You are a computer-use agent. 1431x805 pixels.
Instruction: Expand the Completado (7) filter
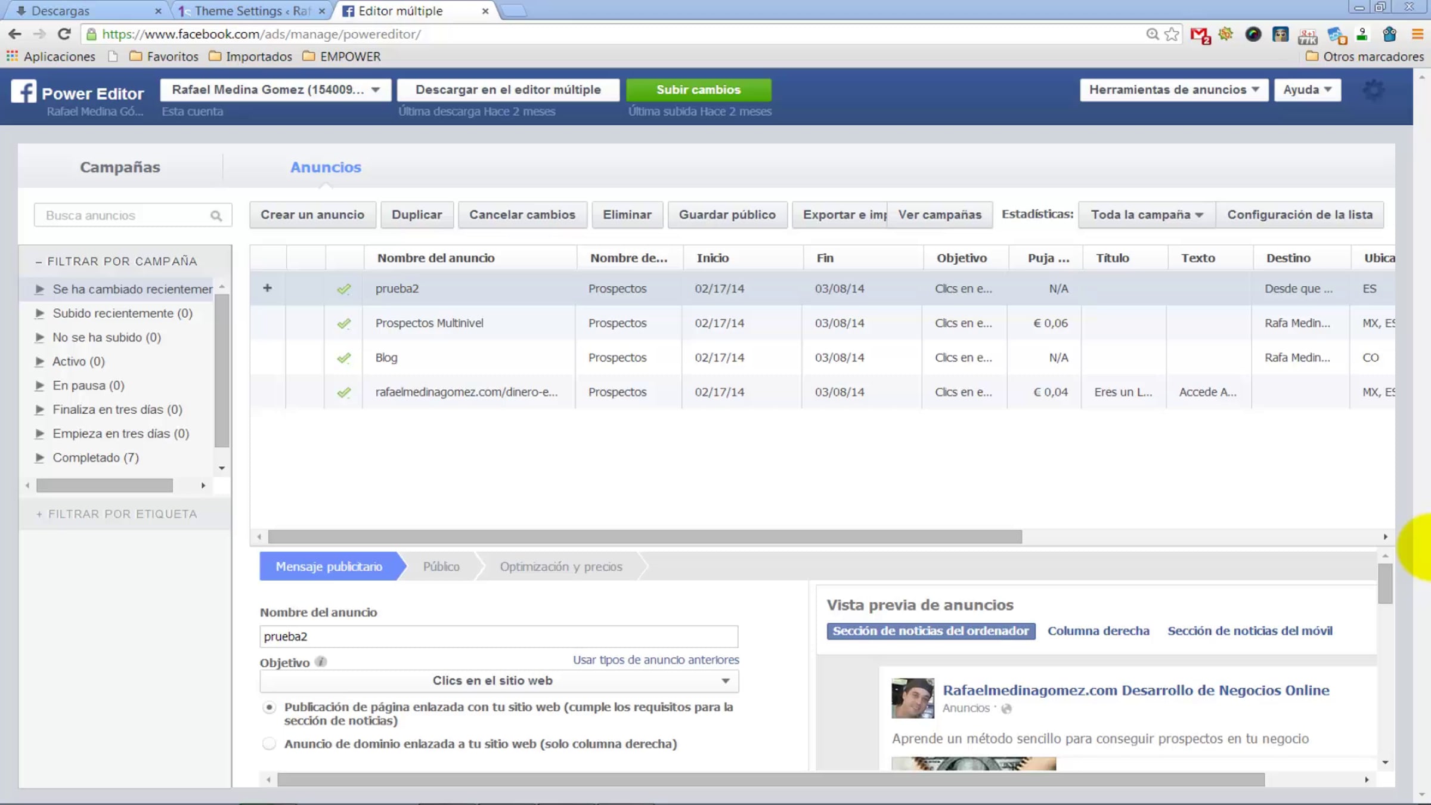click(40, 457)
